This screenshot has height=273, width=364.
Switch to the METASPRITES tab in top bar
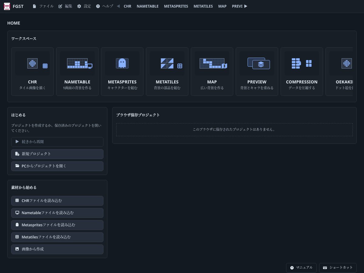(x=176, y=6)
